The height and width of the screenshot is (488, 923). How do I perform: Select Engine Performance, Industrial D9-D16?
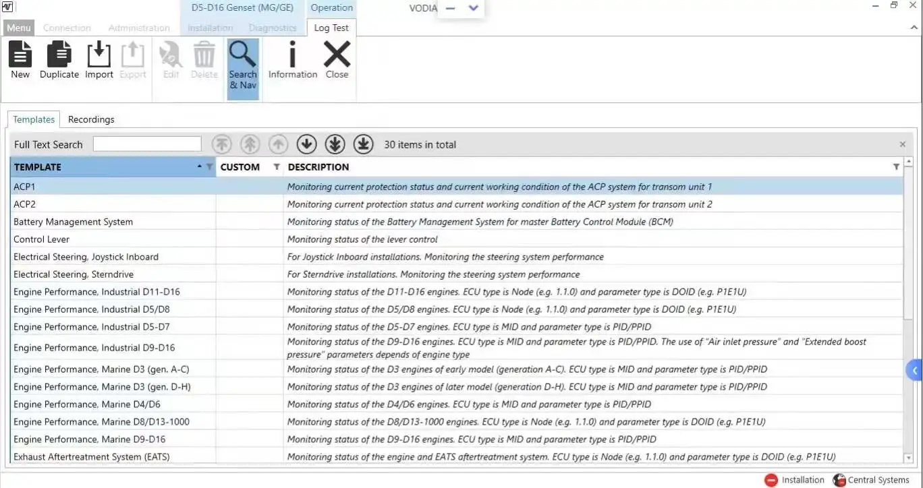point(457,348)
